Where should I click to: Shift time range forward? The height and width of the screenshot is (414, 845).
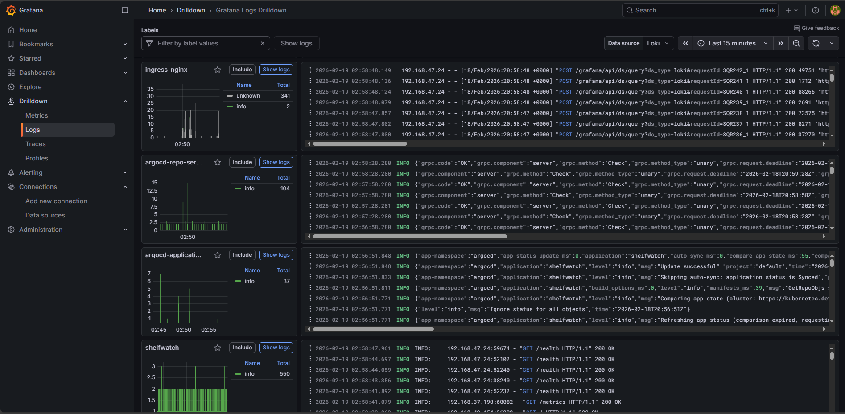click(781, 43)
